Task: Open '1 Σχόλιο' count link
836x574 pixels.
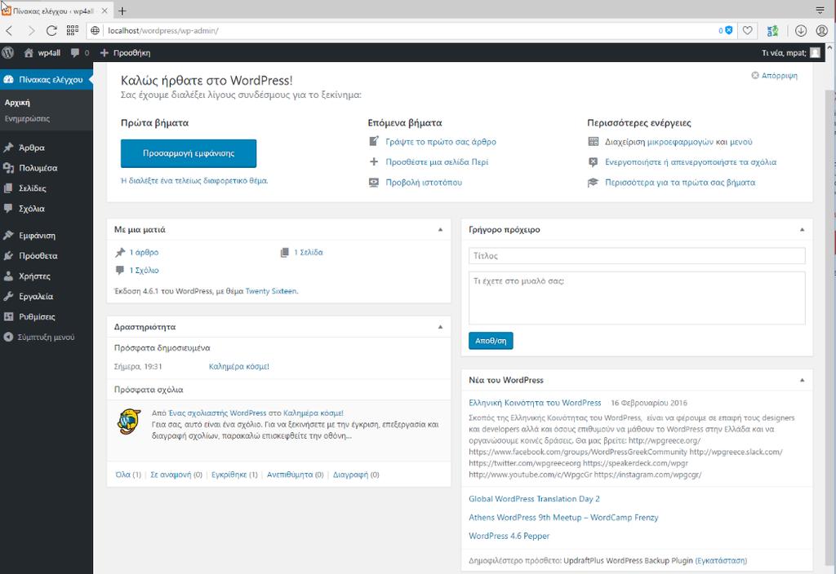Action: (x=144, y=271)
